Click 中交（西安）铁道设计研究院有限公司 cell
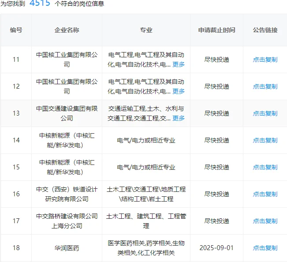The height and width of the screenshot is (262, 287). (x=67, y=194)
